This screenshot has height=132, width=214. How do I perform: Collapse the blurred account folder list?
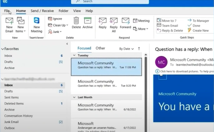point(2,79)
